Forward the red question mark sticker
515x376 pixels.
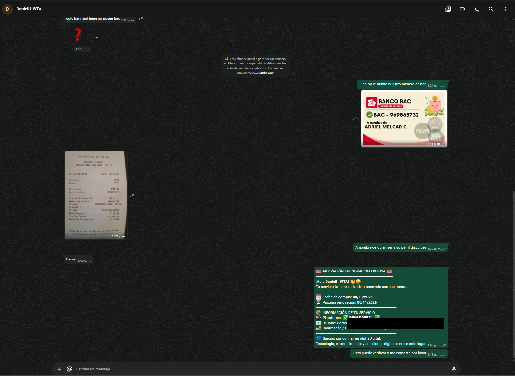tap(96, 38)
